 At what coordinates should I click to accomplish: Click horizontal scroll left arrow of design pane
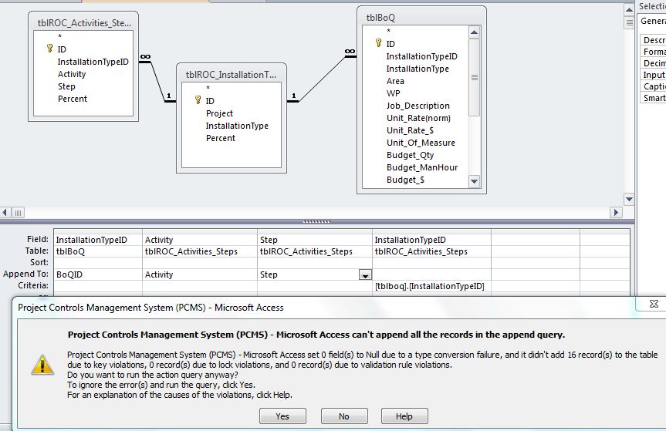pos(5,212)
